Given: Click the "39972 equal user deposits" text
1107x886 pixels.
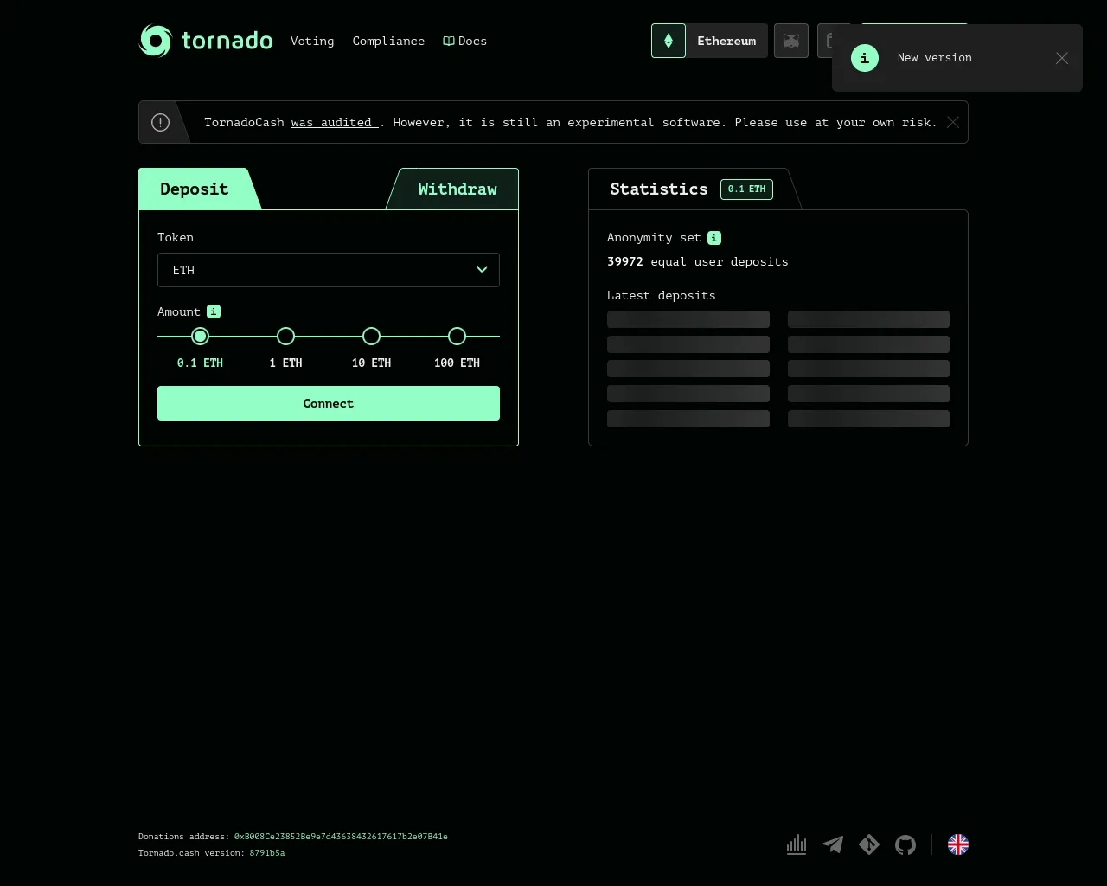Looking at the screenshot, I should (698, 261).
